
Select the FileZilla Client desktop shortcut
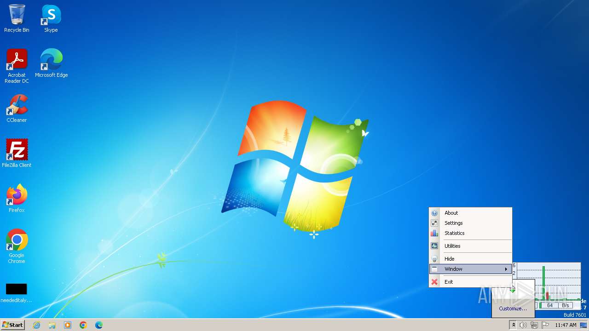coord(17,154)
